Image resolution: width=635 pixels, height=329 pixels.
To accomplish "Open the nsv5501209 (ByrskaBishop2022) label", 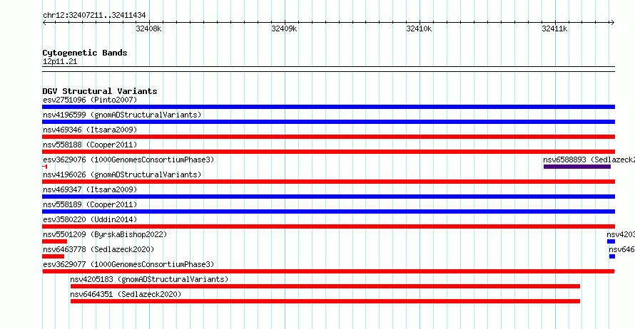I will [105, 234].
